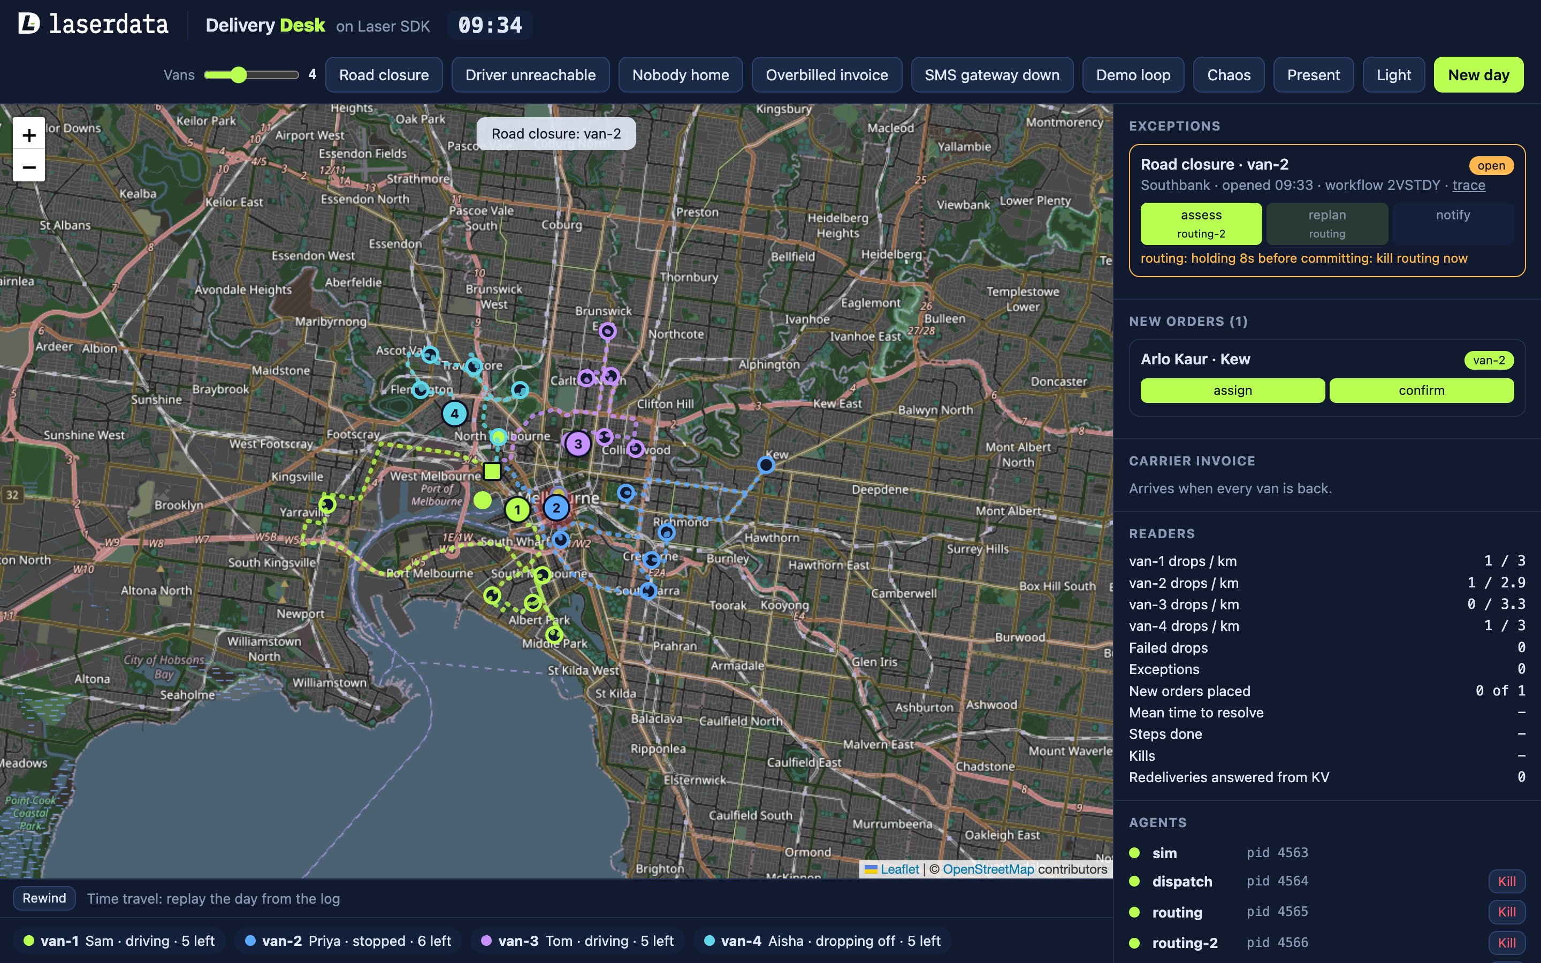Viewport: 1541px width, 963px height.
Task: Start the Demo loop
Action: (1133, 74)
